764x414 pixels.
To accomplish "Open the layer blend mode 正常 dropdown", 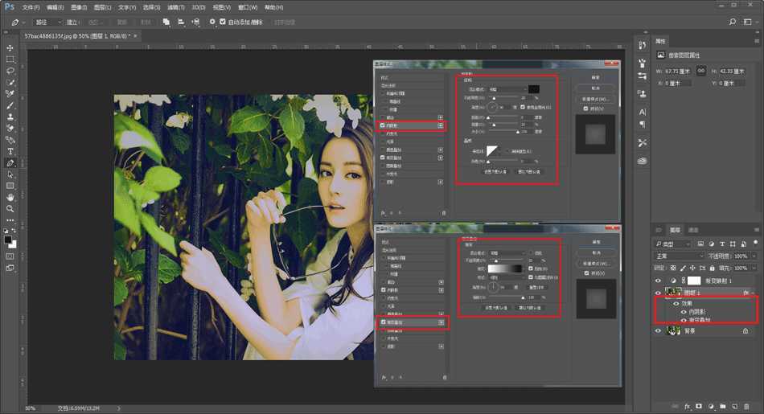I will 679,256.
